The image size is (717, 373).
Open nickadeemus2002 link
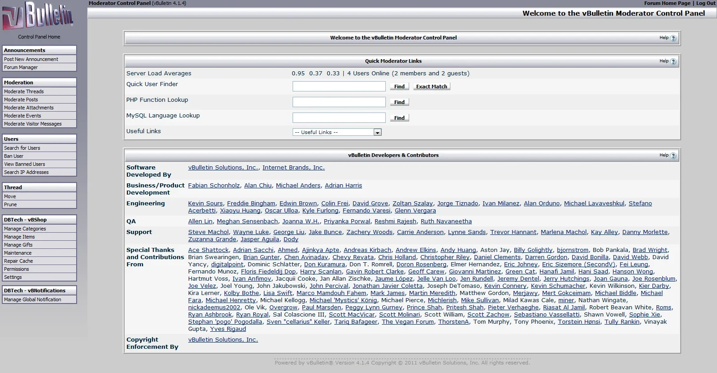(214, 307)
